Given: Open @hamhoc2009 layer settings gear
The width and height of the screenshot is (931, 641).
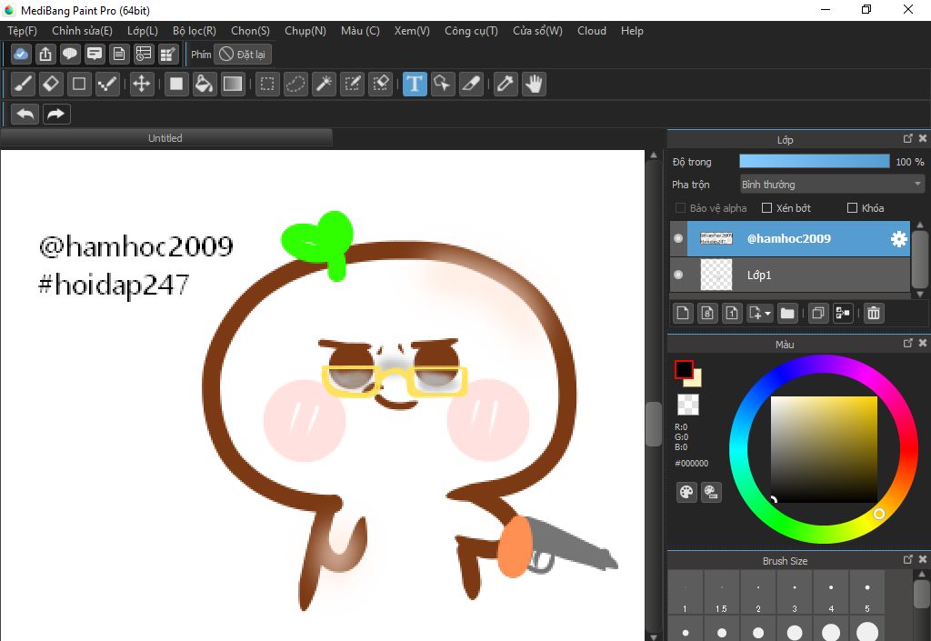Looking at the screenshot, I should point(898,238).
